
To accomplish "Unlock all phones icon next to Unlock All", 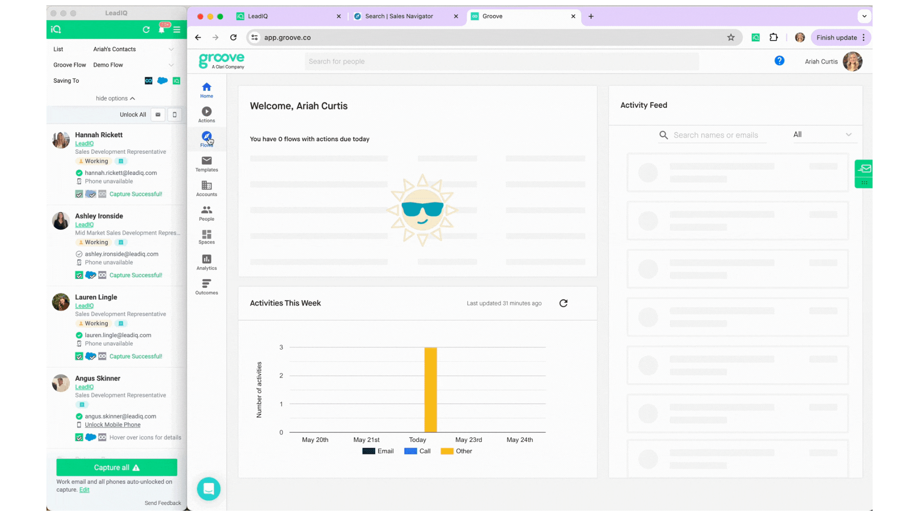I will coord(175,115).
